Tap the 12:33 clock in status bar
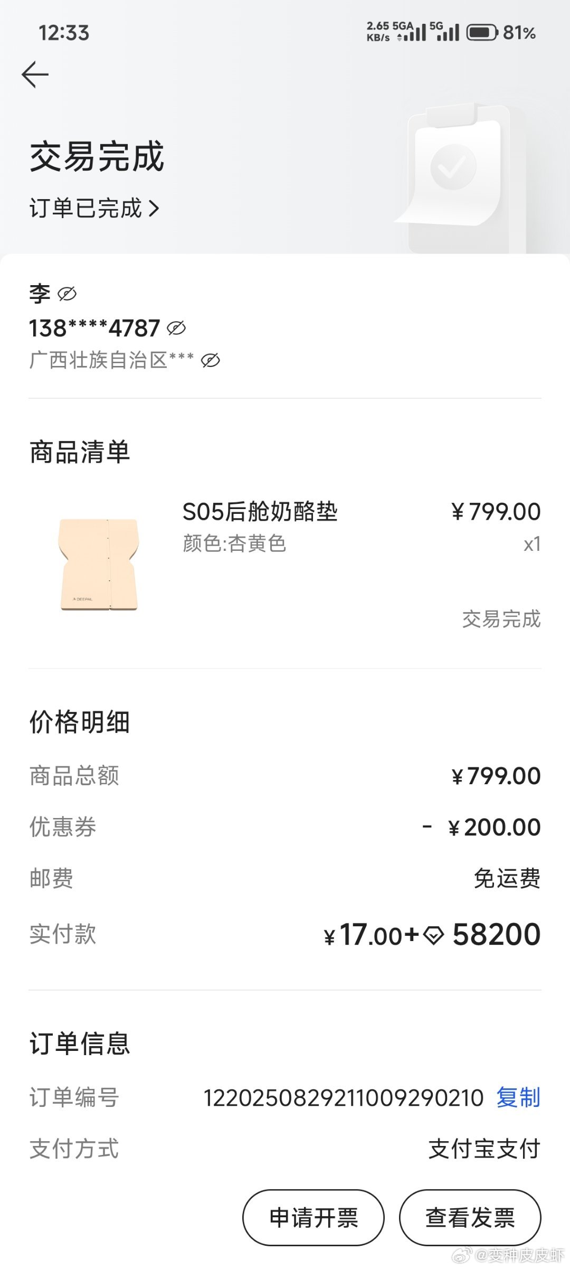The width and height of the screenshot is (570, 1269). pos(64,33)
